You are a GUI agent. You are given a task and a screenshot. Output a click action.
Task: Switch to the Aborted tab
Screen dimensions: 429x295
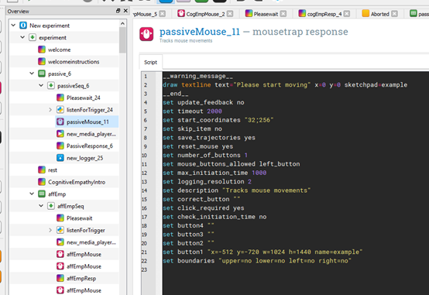click(x=379, y=14)
